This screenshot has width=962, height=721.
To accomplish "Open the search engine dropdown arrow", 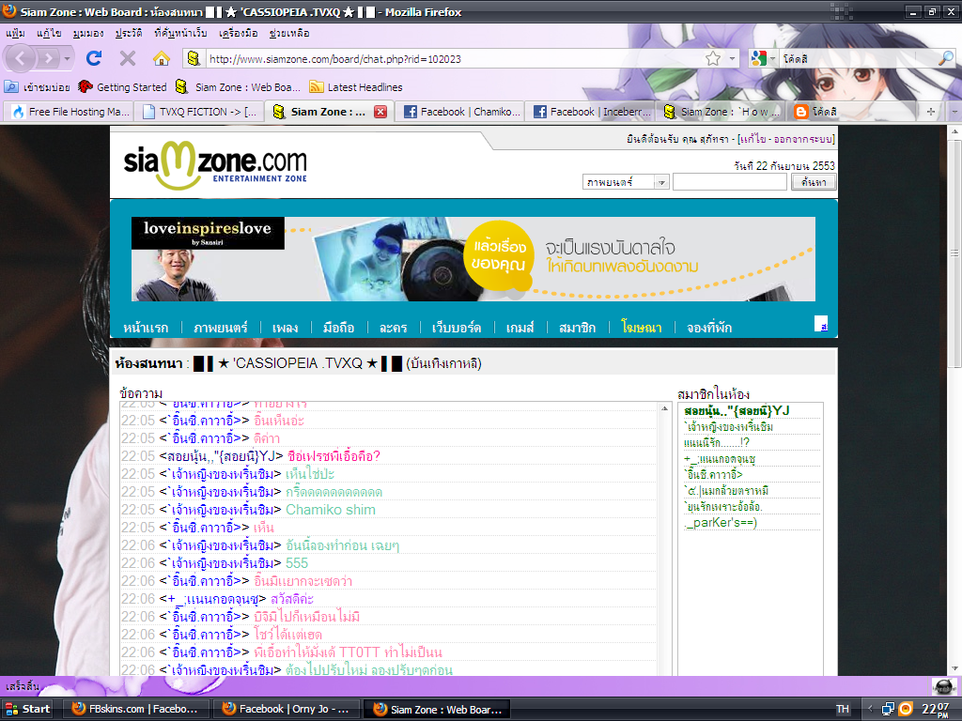I will point(772,59).
